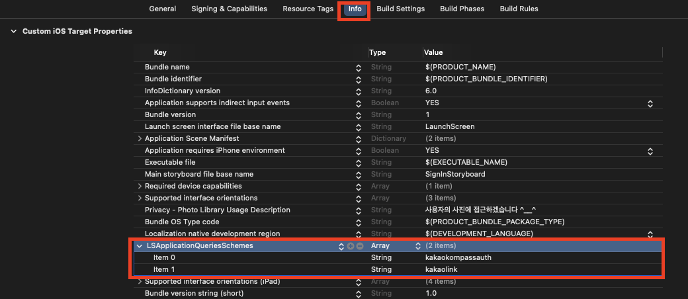Screen dimensions: 688x299
Task: Select $(PRODUCT_BUNDLE_PACKAGE_TYPE) value
Action: point(495,222)
